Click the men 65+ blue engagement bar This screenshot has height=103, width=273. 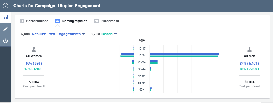tap(151, 88)
